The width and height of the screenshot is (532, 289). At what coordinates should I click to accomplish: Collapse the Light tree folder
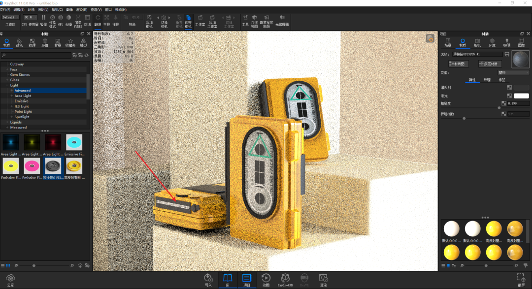pyautogui.click(x=7, y=85)
